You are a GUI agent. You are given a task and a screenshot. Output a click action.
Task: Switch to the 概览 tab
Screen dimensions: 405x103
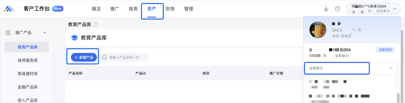96,9
